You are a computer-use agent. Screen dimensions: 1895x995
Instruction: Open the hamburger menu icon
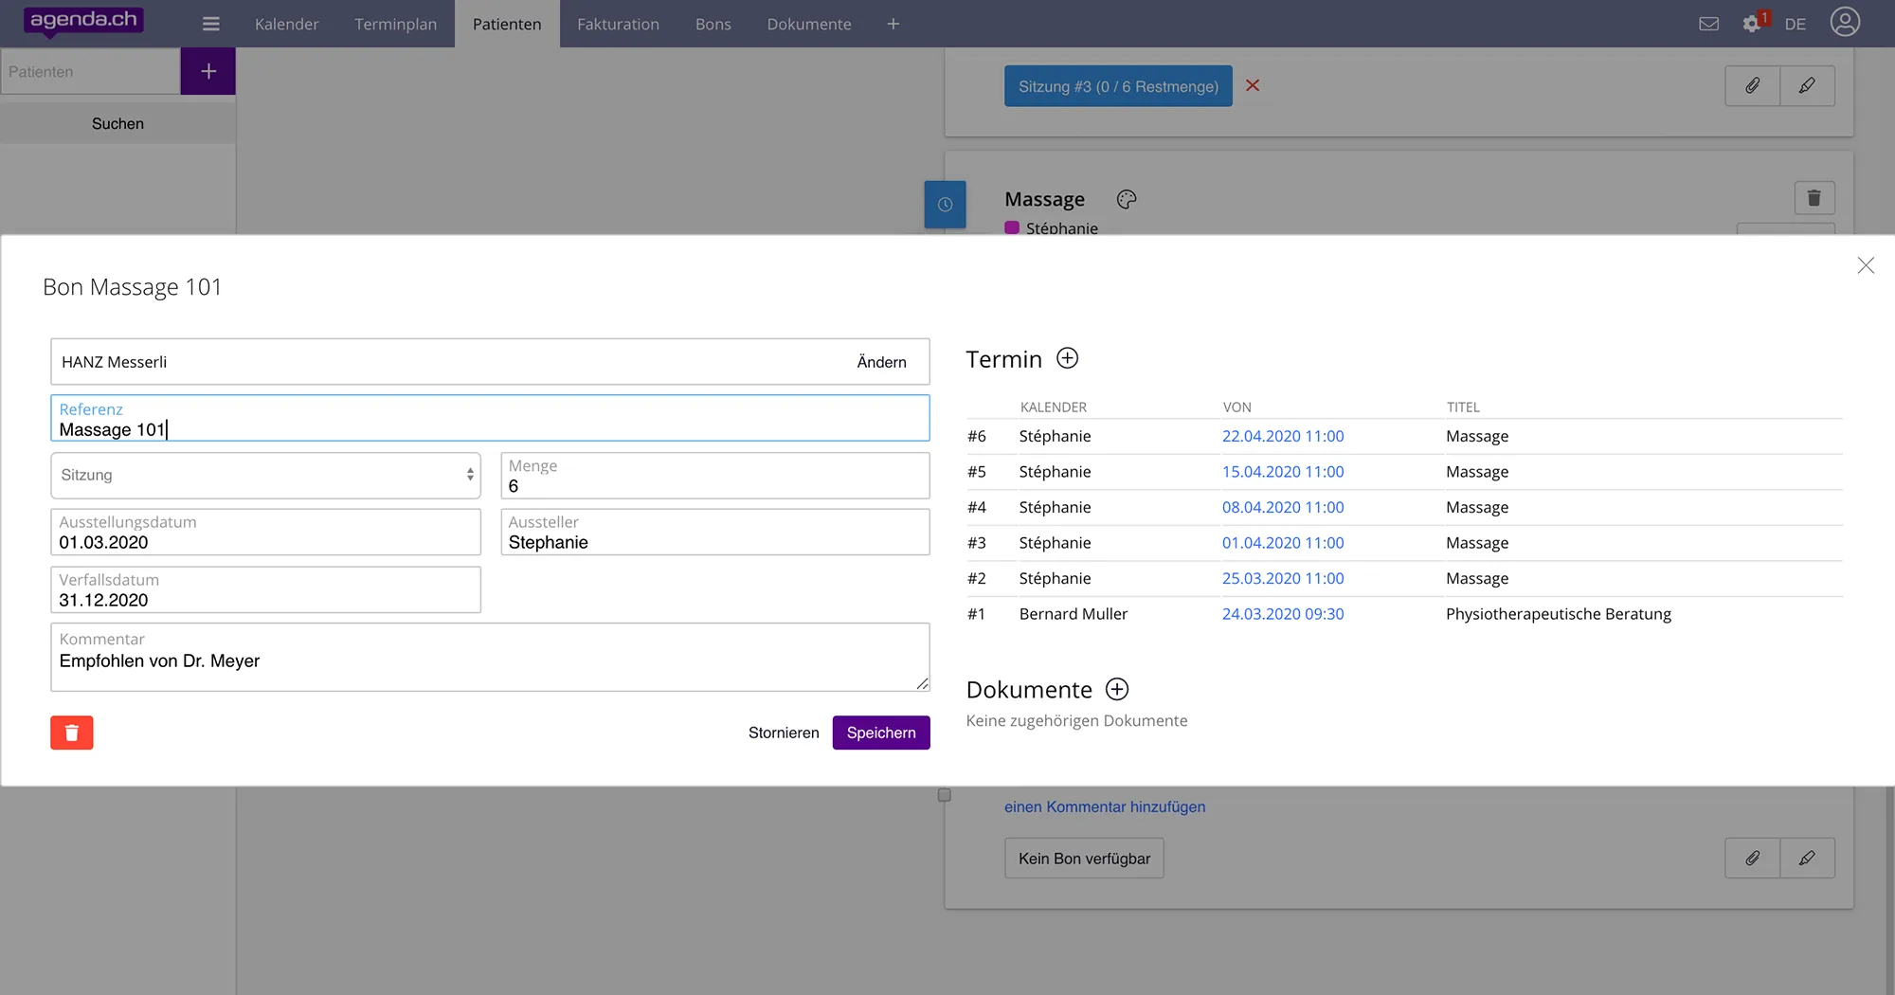point(210,24)
